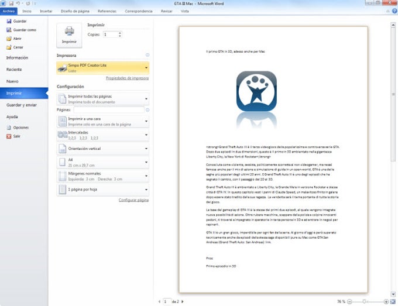Click the Configurar página link
Viewport: 398px width, 306px height.
pyautogui.click(x=133, y=200)
